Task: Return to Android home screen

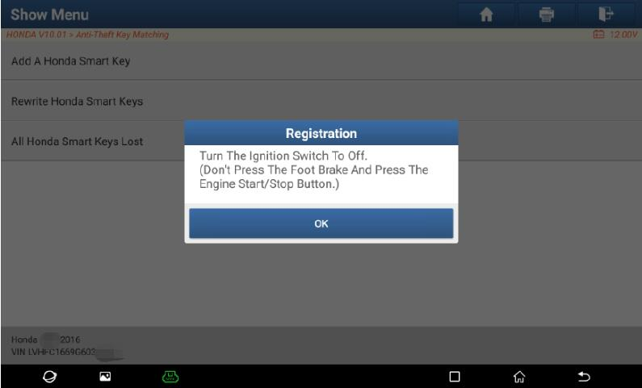Action: pos(519,377)
